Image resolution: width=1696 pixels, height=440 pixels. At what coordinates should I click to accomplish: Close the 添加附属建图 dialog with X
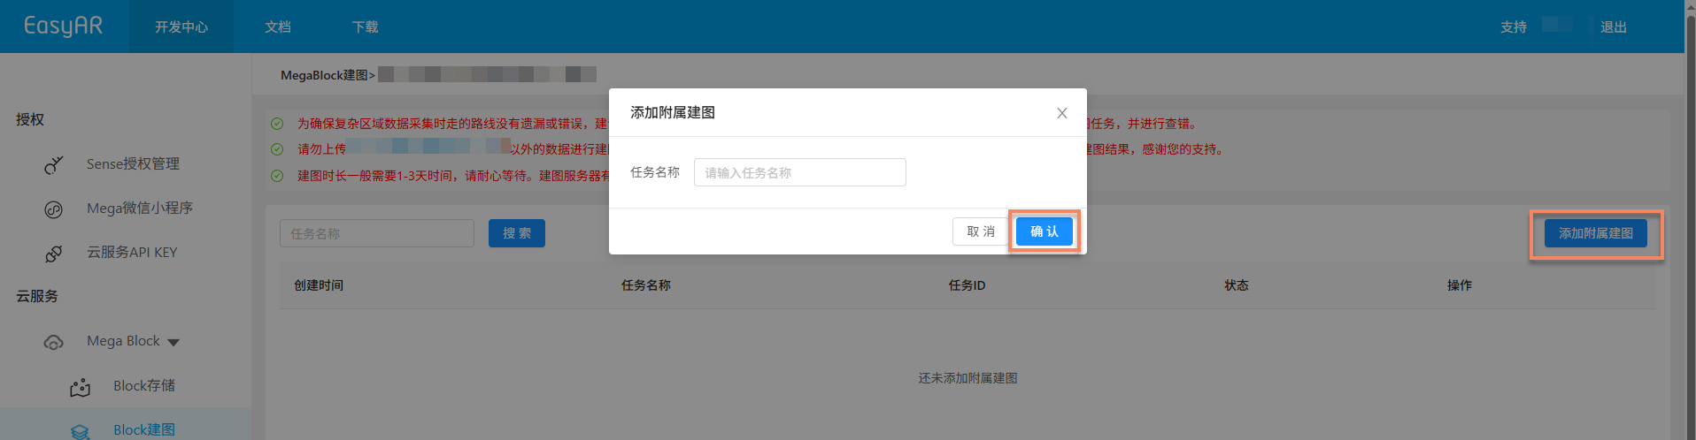pyautogui.click(x=1061, y=113)
